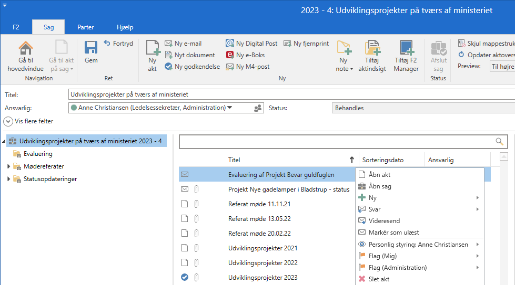515x285 pixels.
Task: Click the Gem save icon
Action: [x=91, y=48]
